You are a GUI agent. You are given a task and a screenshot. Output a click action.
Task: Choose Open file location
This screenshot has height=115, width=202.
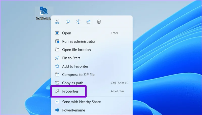click(x=92, y=50)
